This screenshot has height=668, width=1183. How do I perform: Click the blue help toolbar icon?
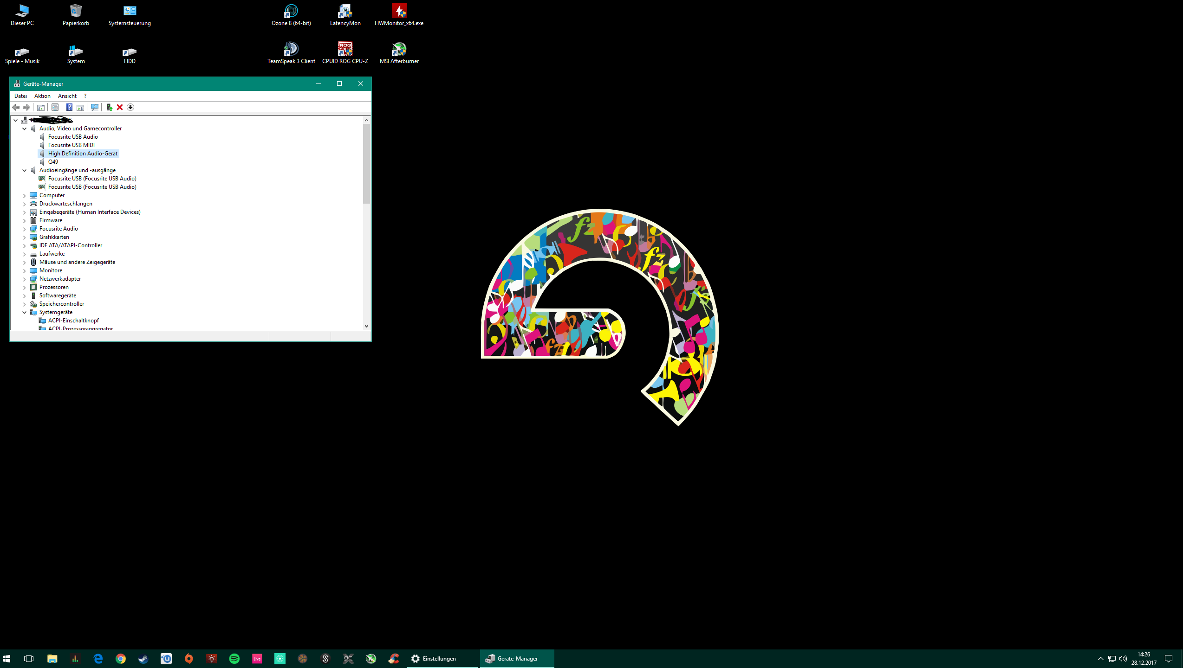tap(69, 107)
